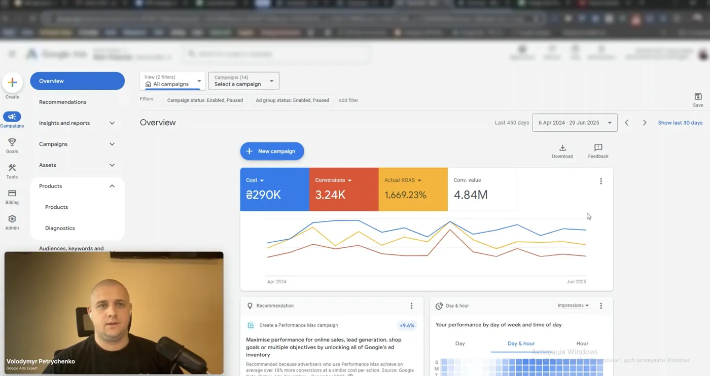
Task: Open the Tools wrench icon
Action: (x=12, y=168)
